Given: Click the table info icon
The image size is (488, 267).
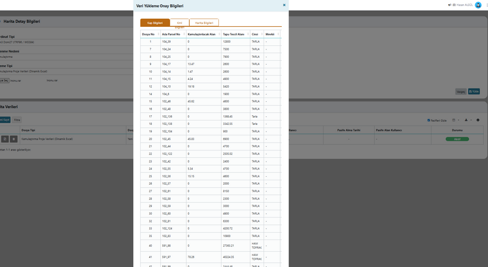Looking at the screenshot, I should click(478, 120).
